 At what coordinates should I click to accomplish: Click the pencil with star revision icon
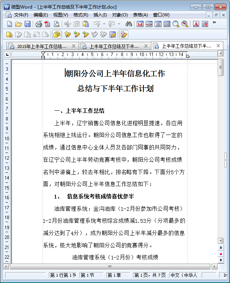tap(68, 34)
